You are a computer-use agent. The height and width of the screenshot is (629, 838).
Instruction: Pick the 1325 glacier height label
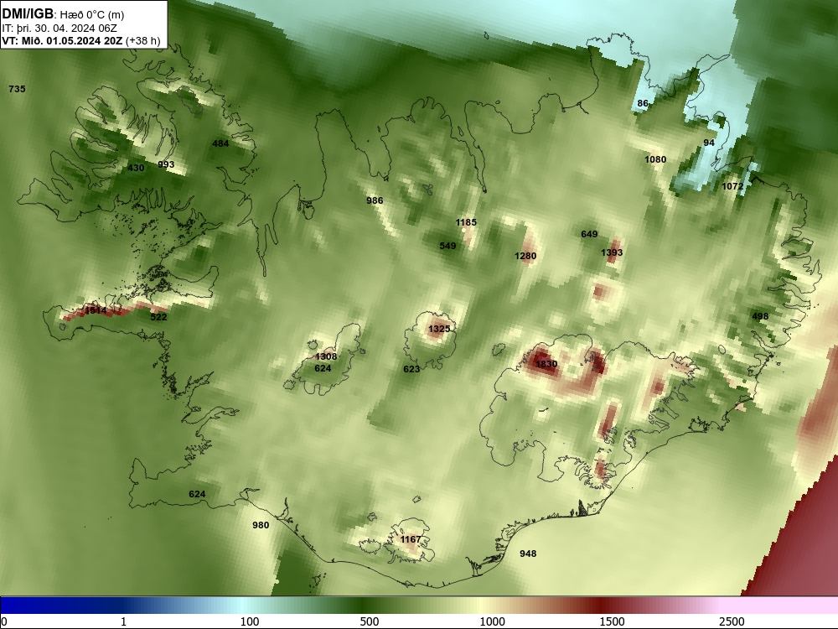pos(439,329)
